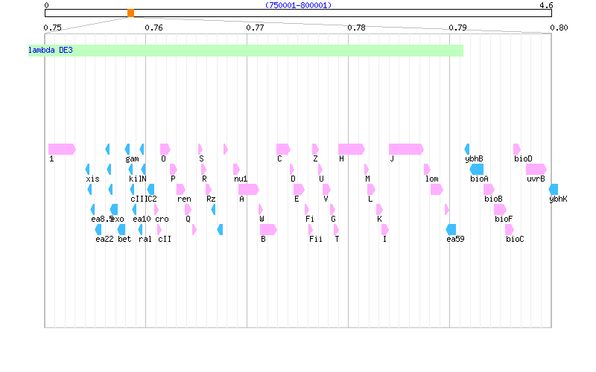Select the blue ybhB gene arrow
Image resolution: width=596 pixels, height=372 pixels.
[x=467, y=149]
